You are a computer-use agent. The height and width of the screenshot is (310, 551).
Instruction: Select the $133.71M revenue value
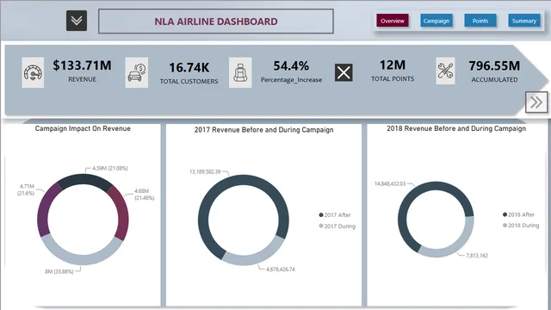tap(83, 65)
